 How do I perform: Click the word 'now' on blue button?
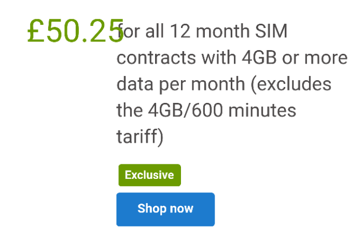(181, 209)
